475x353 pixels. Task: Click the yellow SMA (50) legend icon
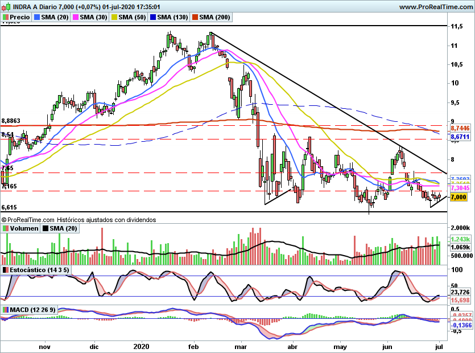point(114,17)
